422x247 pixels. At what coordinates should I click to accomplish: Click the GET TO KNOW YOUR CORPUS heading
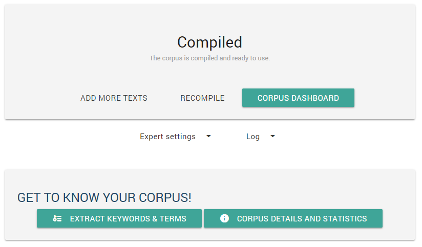click(x=104, y=197)
